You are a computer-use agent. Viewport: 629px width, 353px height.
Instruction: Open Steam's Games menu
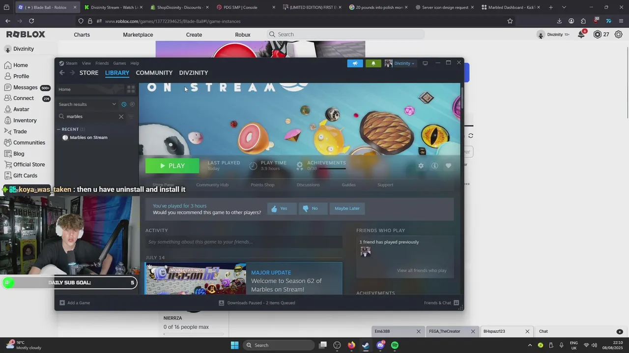coord(119,63)
